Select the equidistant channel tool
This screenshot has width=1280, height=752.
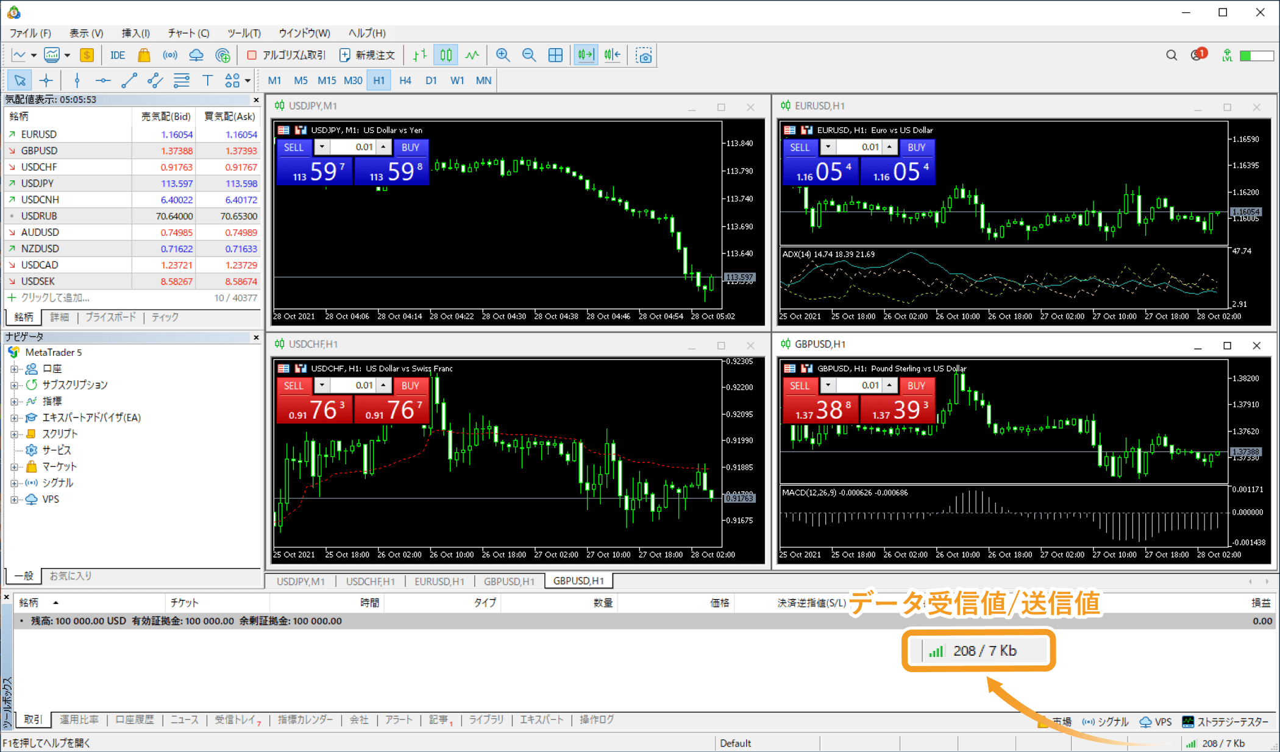[x=155, y=80]
